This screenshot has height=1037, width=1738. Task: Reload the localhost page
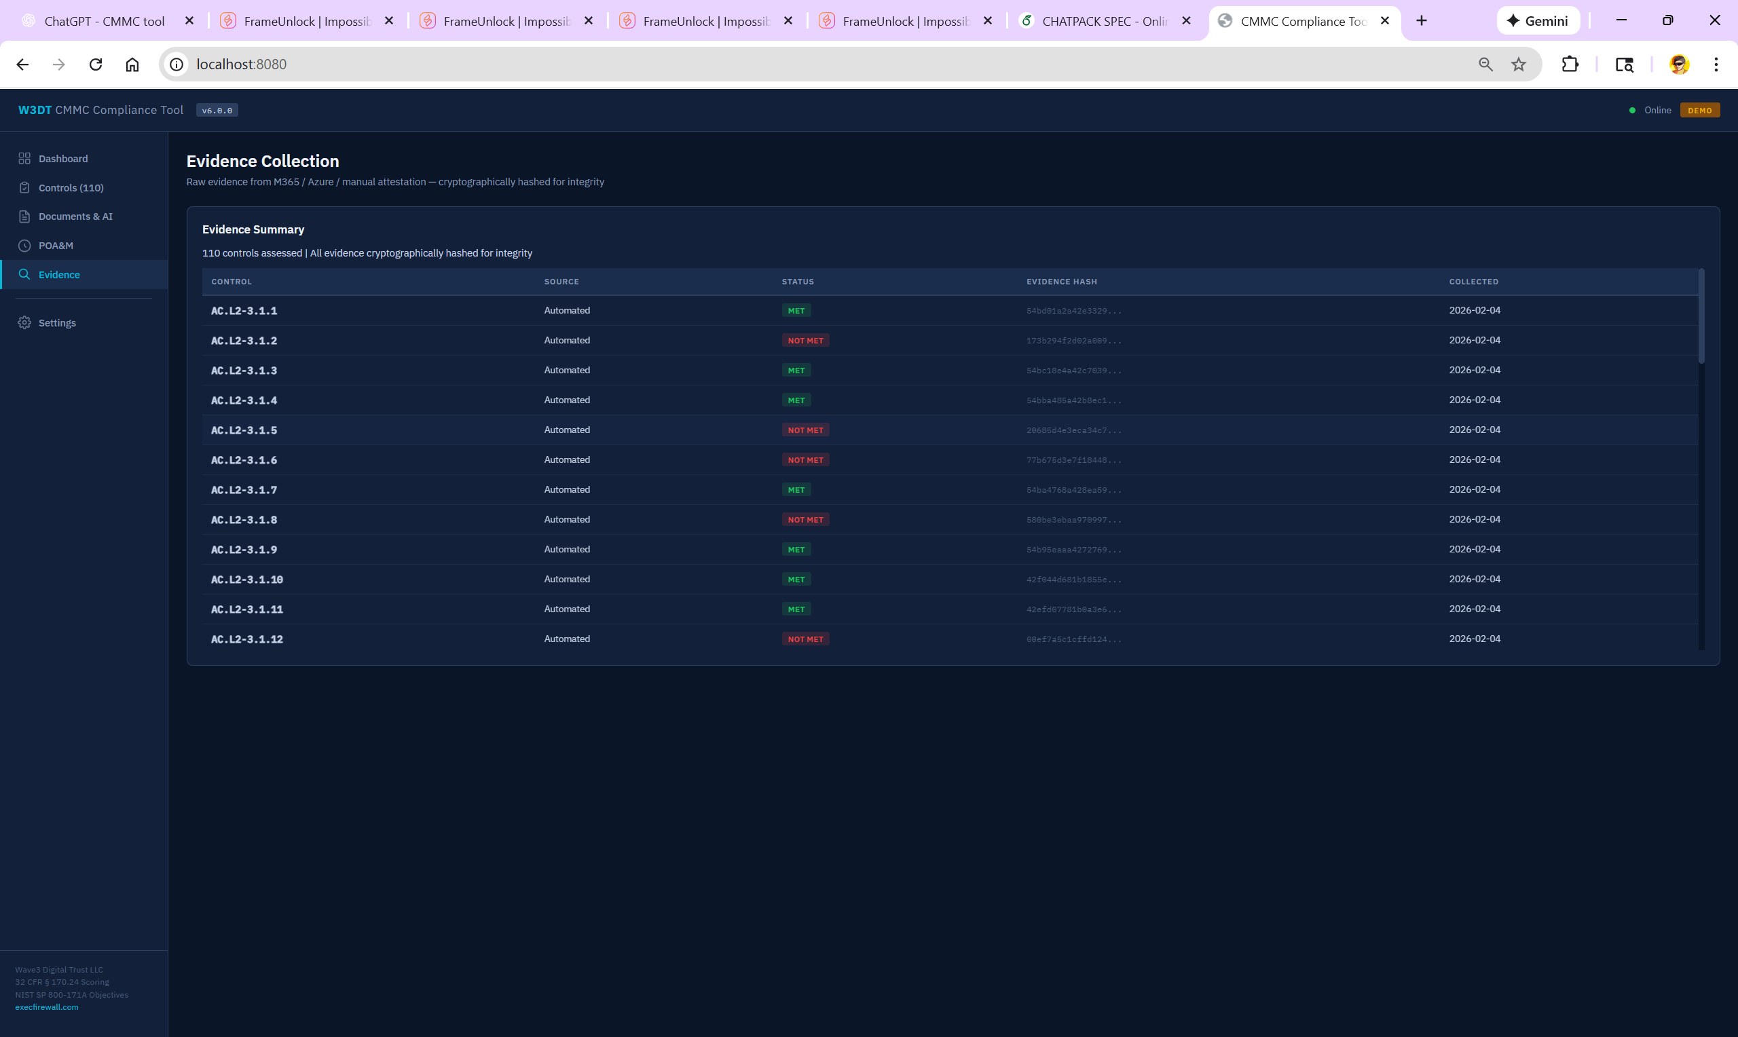pyautogui.click(x=96, y=64)
